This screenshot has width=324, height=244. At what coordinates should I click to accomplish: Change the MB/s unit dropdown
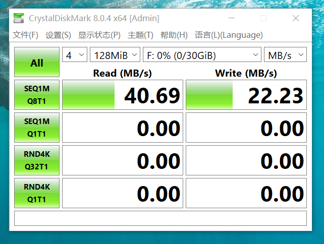coord(285,55)
